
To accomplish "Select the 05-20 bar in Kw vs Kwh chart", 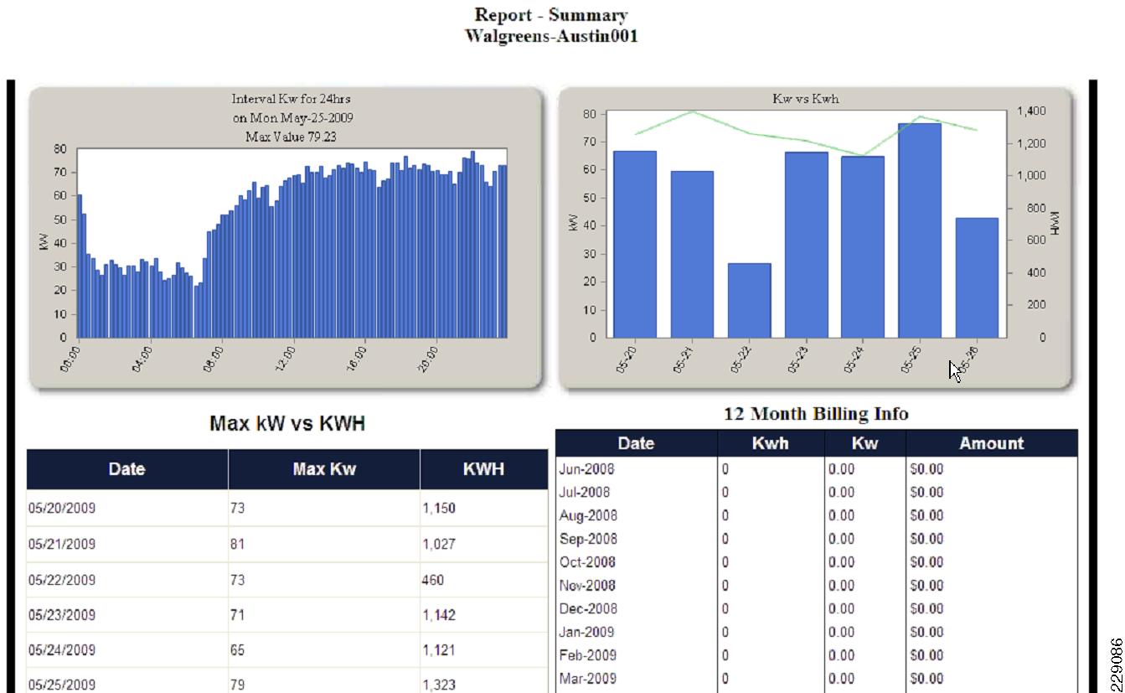I will point(635,245).
